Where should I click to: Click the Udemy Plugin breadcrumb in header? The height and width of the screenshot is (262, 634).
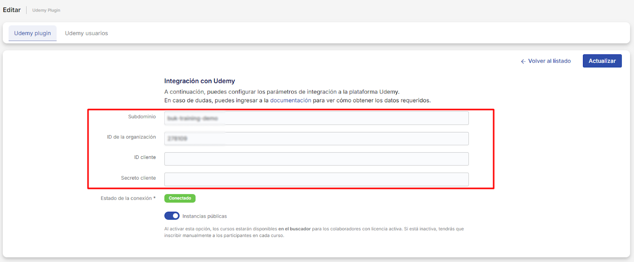pyautogui.click(x=46, y=10)
